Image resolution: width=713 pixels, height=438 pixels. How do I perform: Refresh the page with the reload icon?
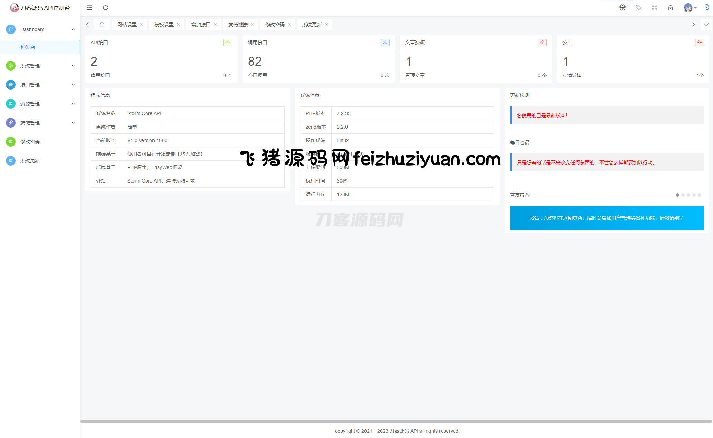tap(105, 8)
